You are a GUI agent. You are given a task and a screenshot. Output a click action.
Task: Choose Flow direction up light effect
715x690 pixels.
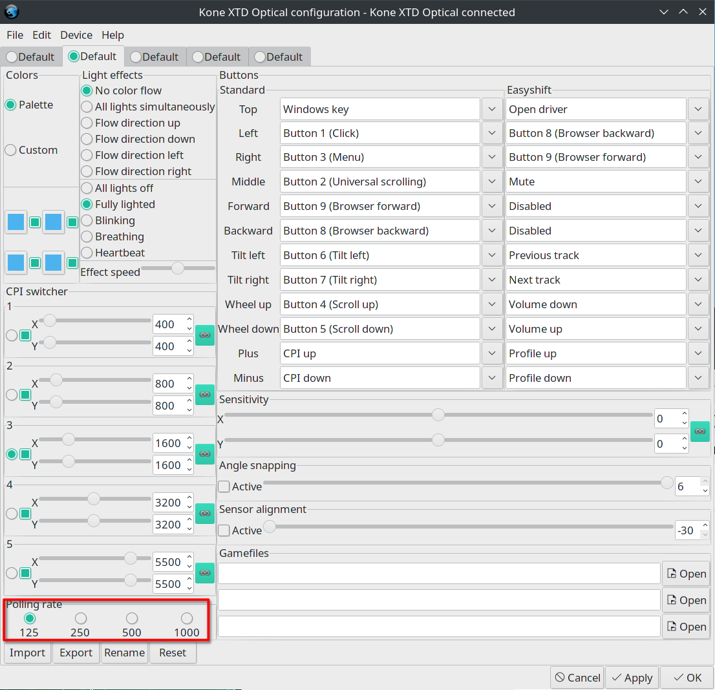[87, 123]
